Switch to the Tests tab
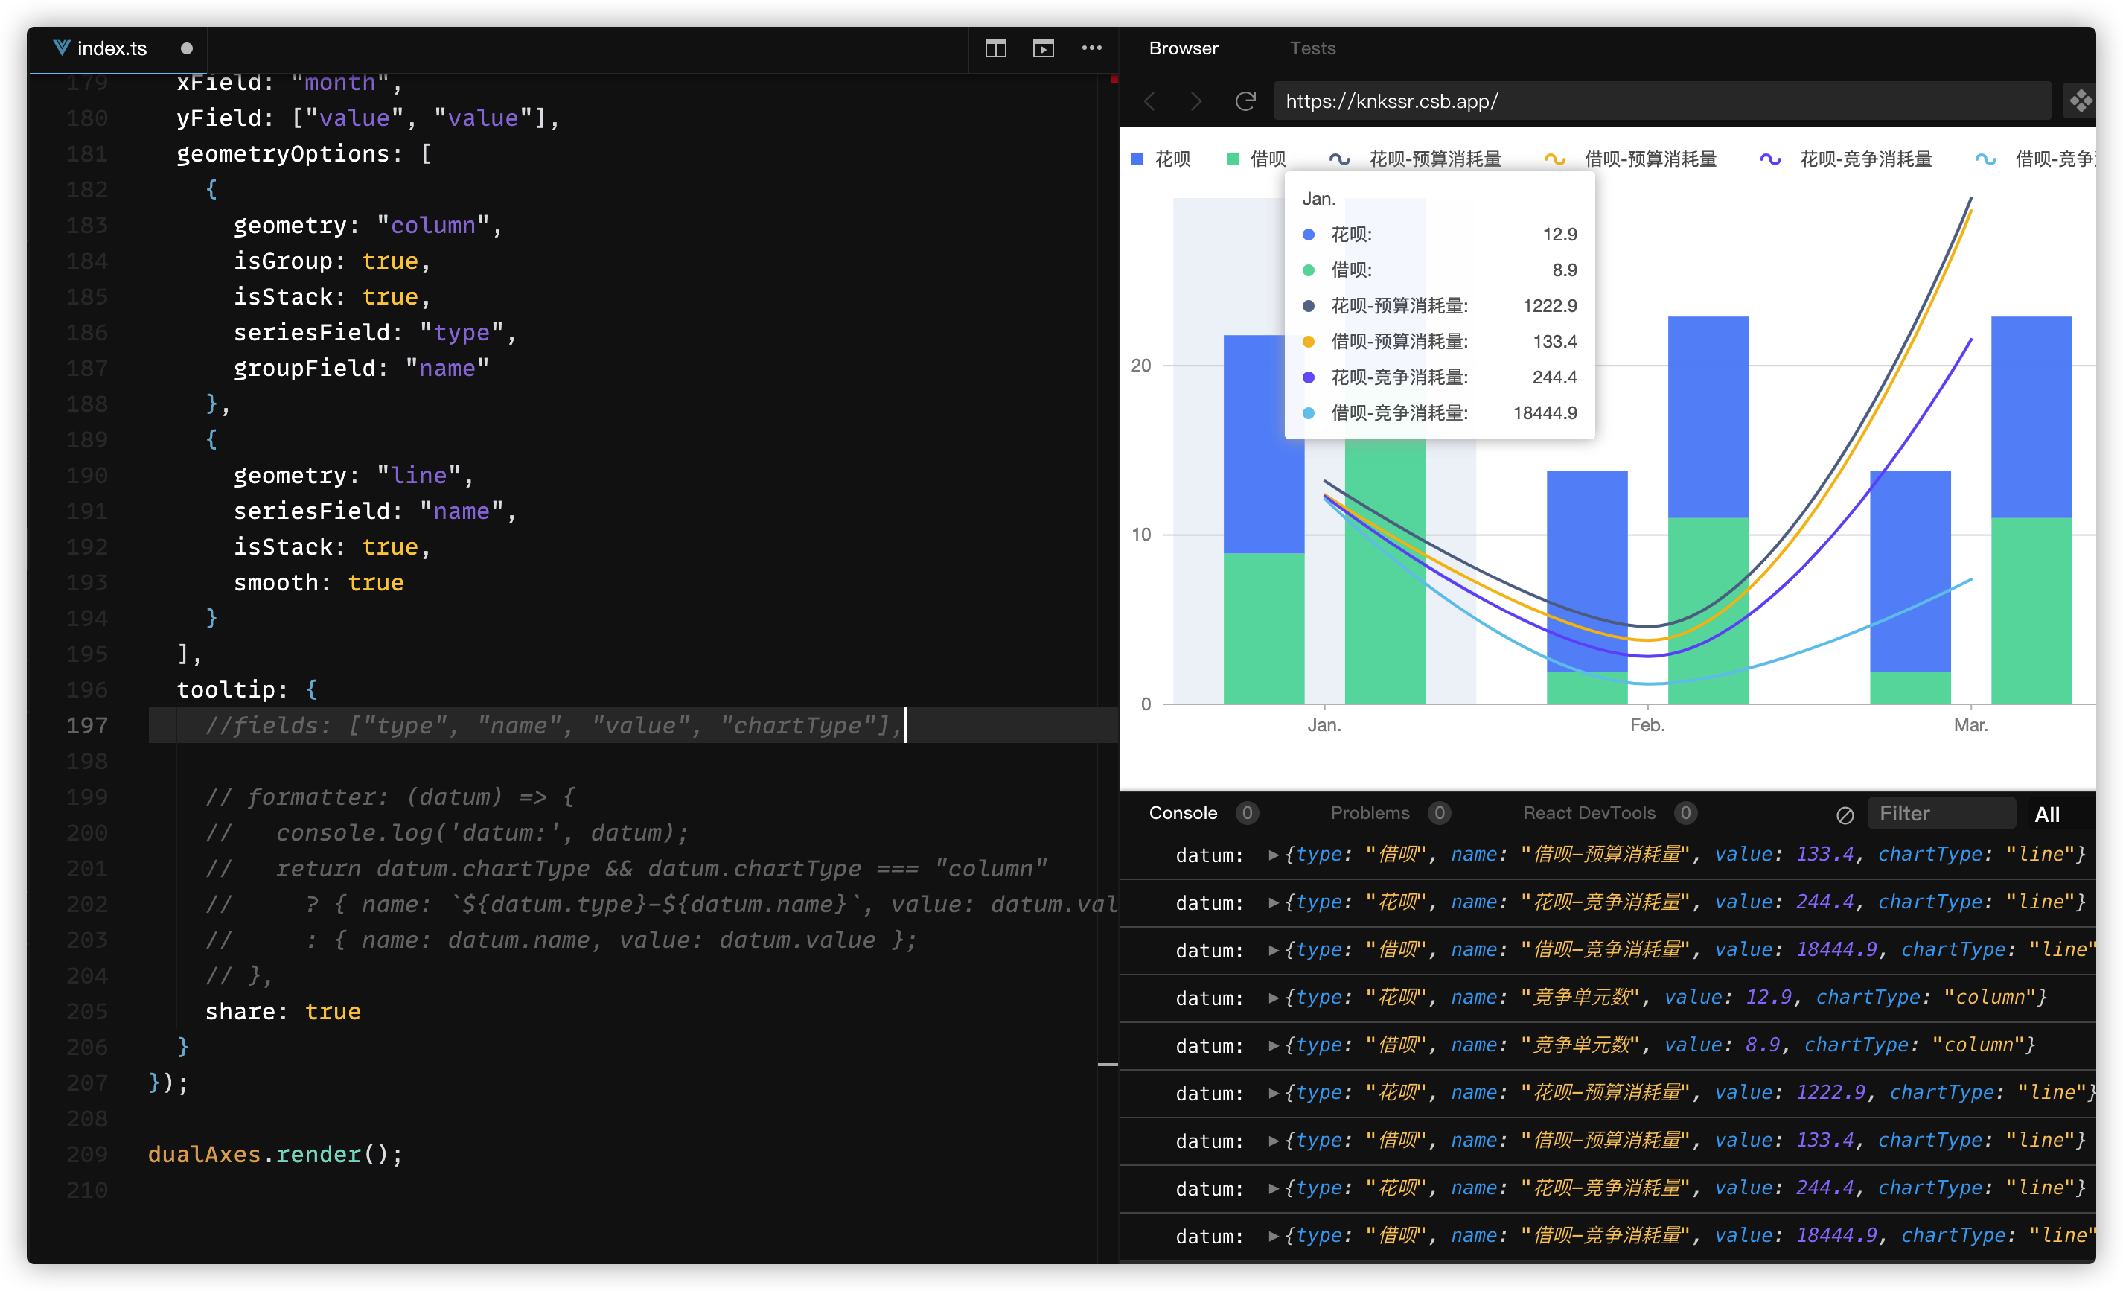Viewport: 2123px width, 1291px height. pos(1312,49)
